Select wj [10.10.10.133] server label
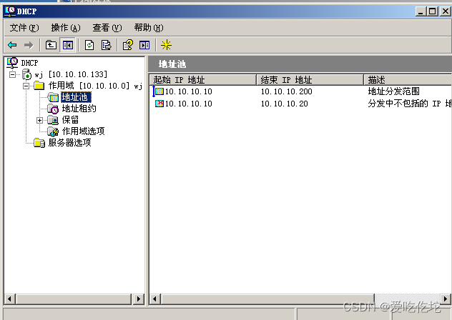Screen dimensions: 452x320 [x=71, y=74]
